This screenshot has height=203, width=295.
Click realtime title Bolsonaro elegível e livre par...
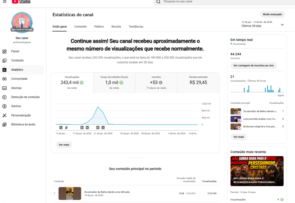[260, 127]
